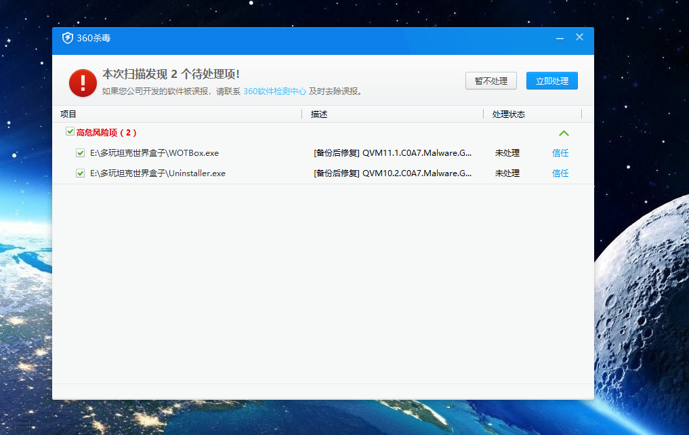Click the red exclamation warning icon
The image size is (689, 435).
tap(83, 83)
